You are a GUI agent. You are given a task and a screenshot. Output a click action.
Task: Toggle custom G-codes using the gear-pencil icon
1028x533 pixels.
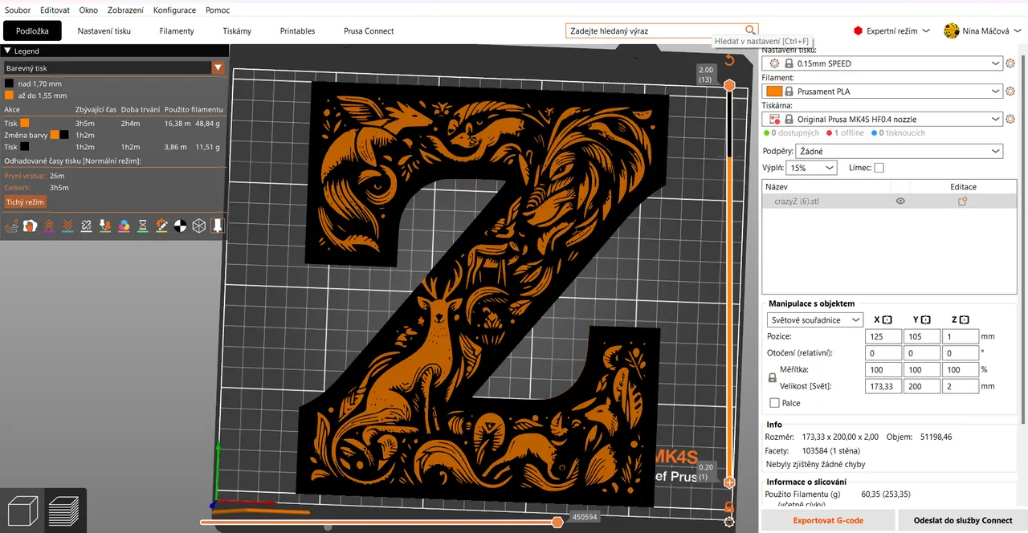(161, 226)
